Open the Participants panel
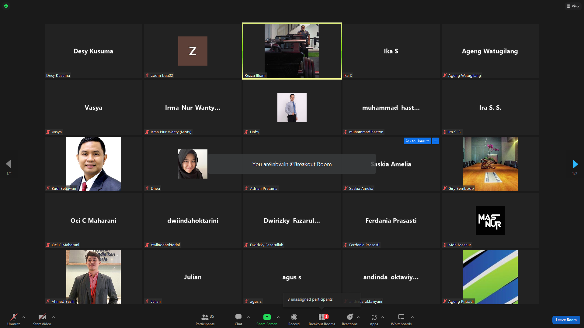Screen dimensions: 584x328 [x=205, y=319]
